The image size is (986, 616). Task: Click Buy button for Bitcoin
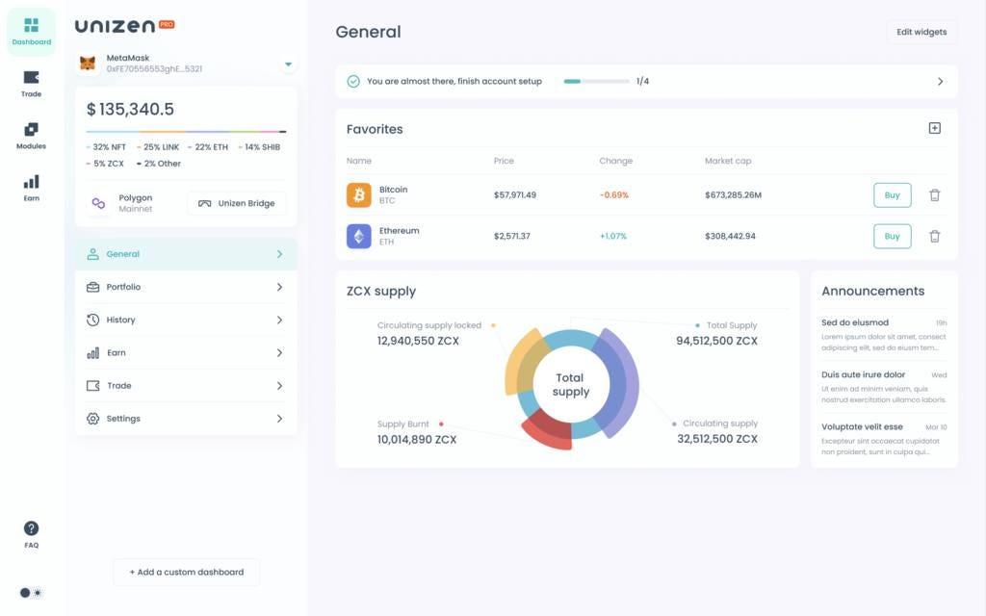tap(892, 194)
